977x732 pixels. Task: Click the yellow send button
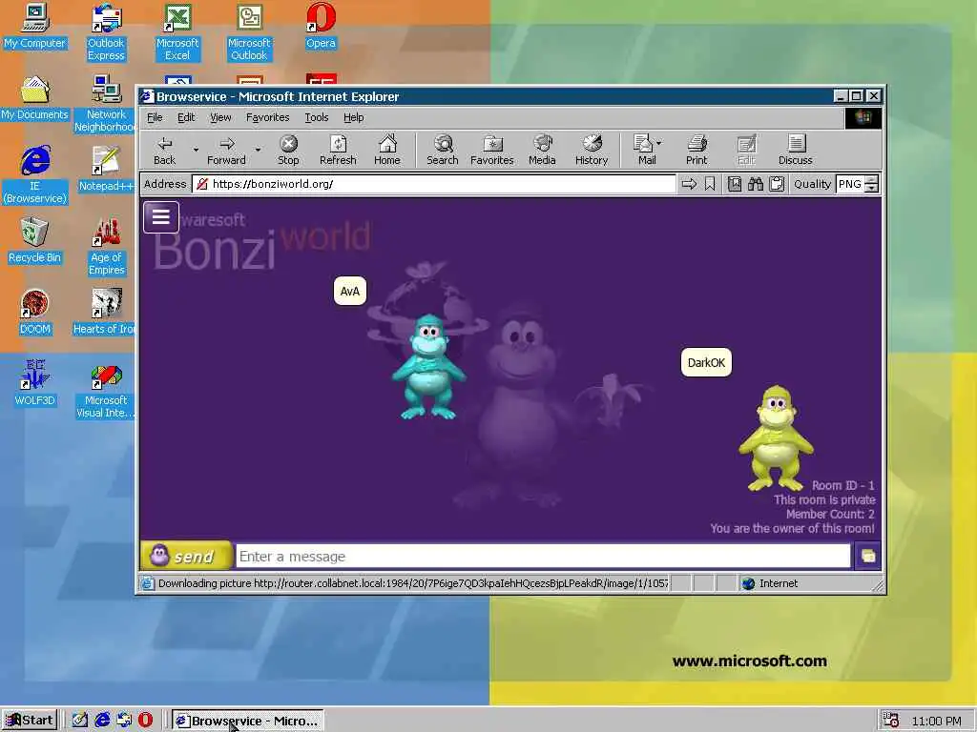pyautogui.click(x=186, y=556)
